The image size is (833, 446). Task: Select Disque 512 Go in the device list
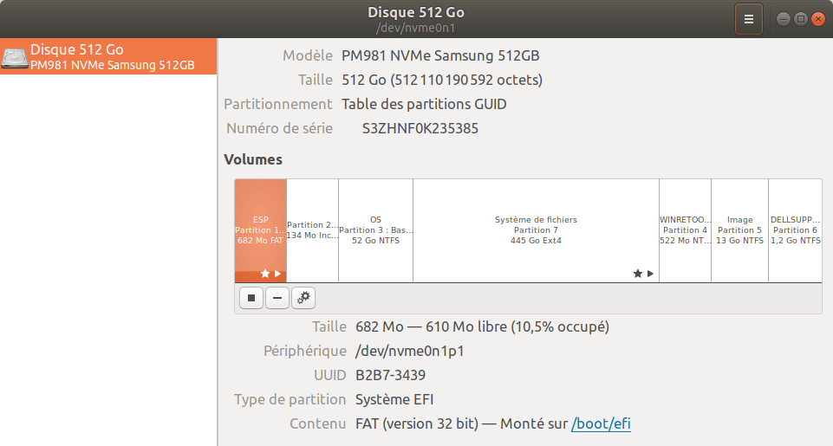108,56
